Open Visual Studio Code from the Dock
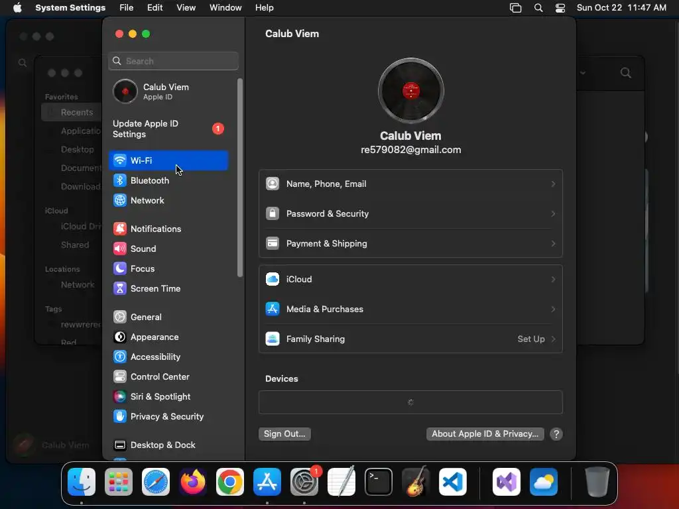The image size is (679, 509). tap(452, 481)
